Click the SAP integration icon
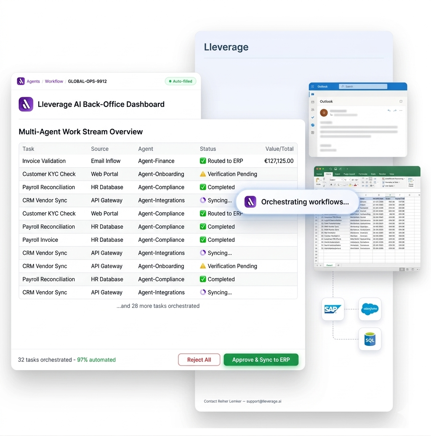 [333, 309]
